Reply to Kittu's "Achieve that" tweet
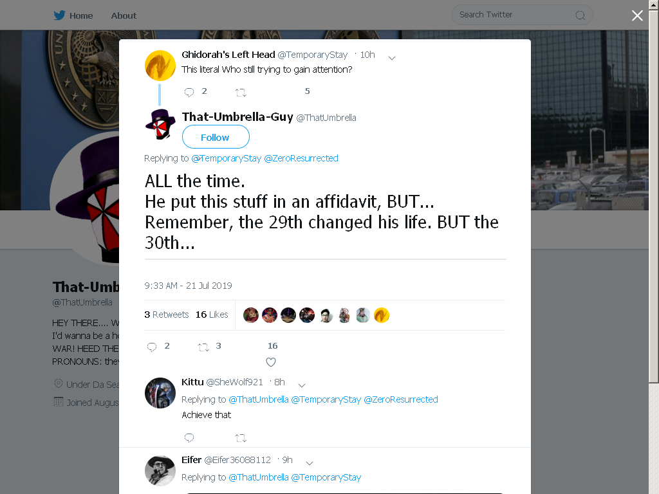This screenshot has width=659, height=494. [189, 437]
